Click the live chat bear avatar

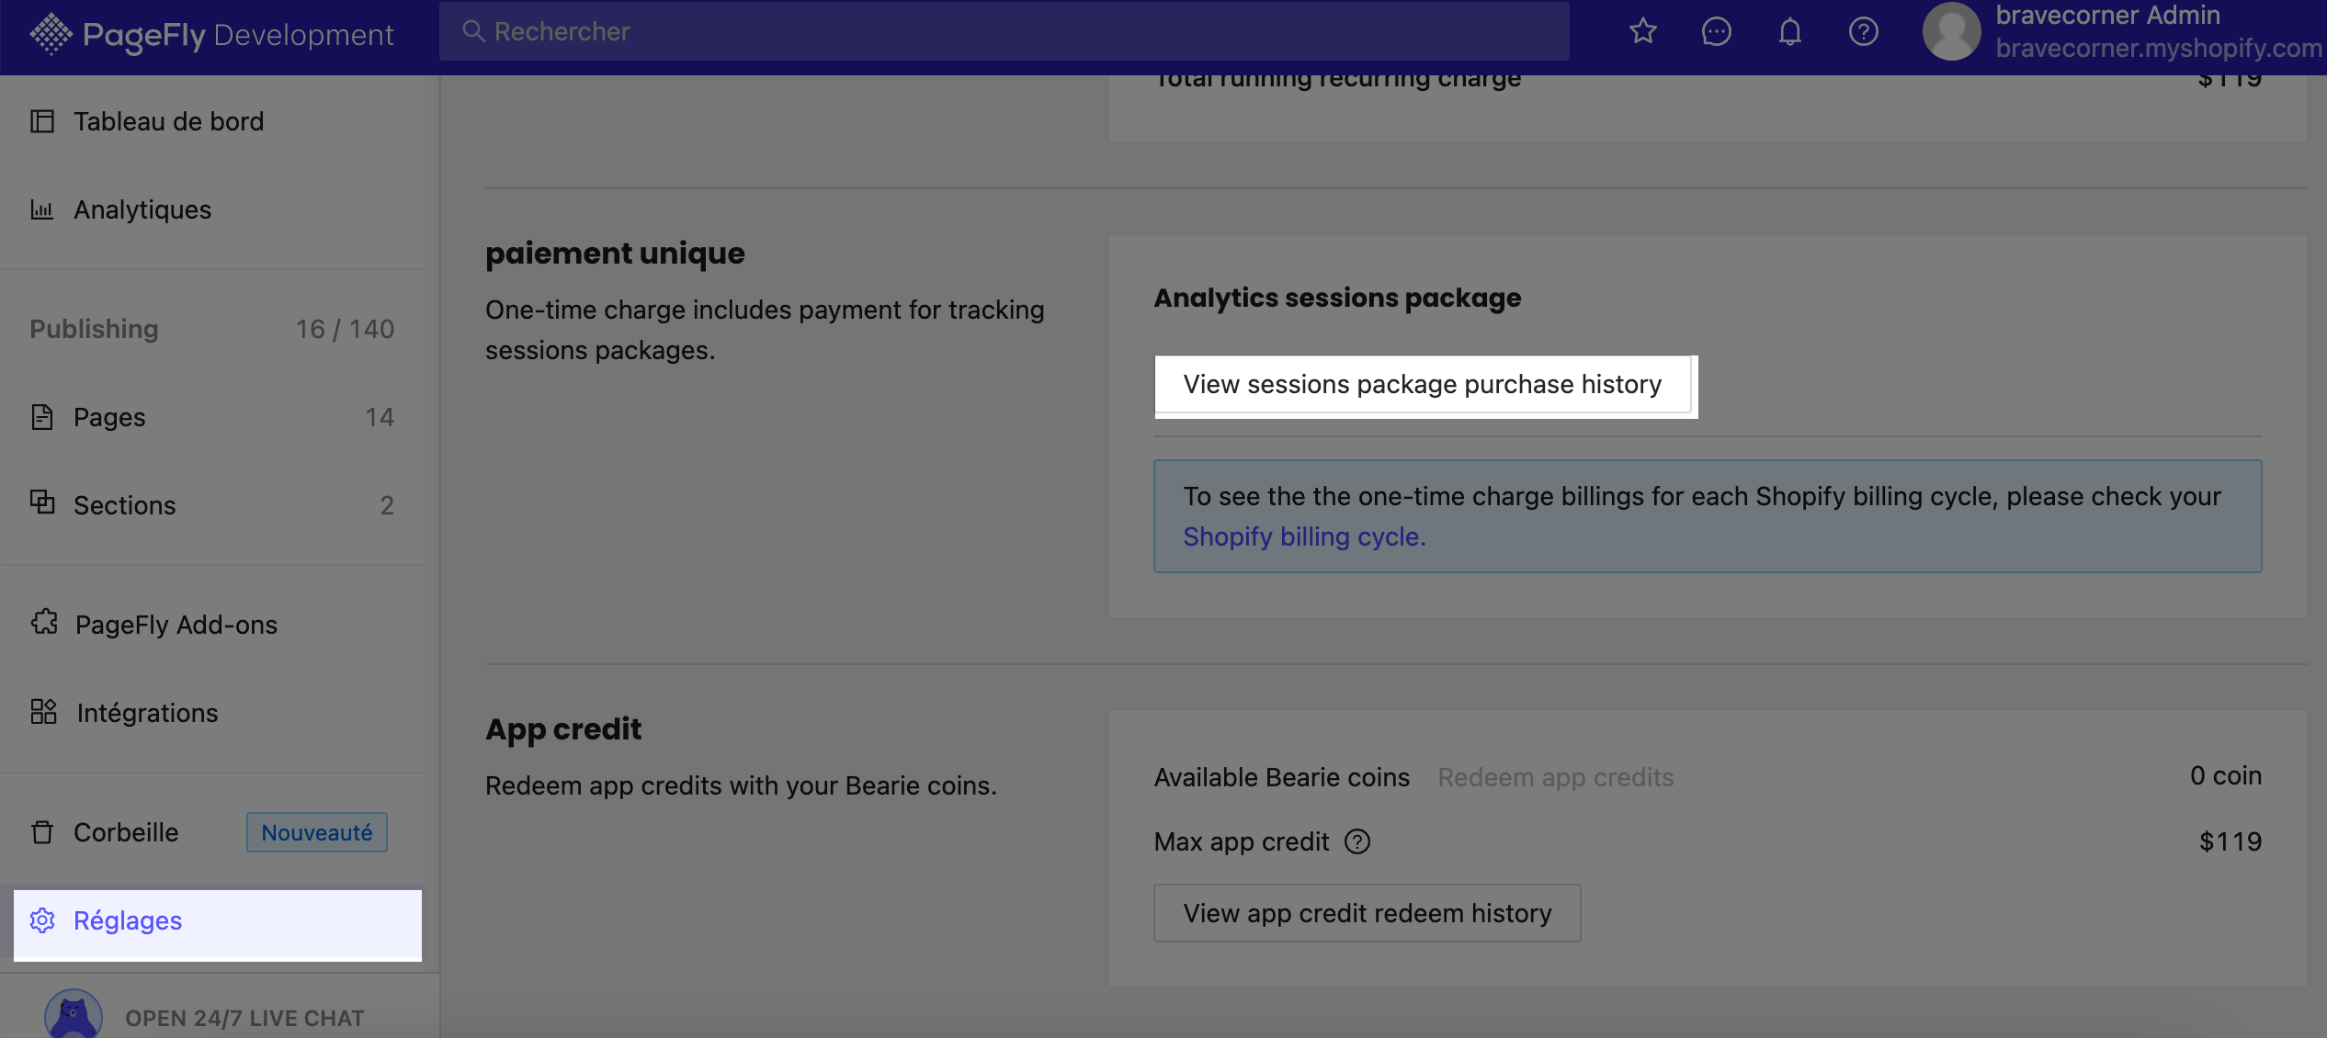click(x=74, y=1014)
